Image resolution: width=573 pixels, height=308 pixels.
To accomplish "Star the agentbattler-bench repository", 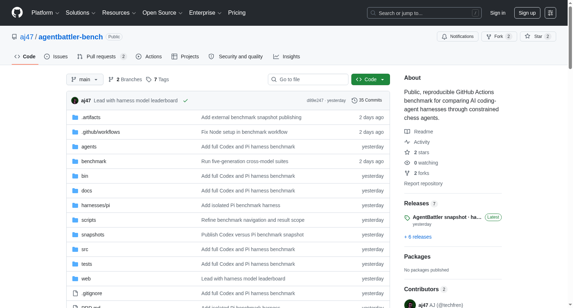I will pyautogui.click(x=538, y=36).
